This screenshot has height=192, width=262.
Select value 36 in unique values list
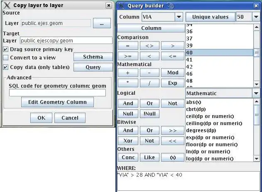[219, 32]
